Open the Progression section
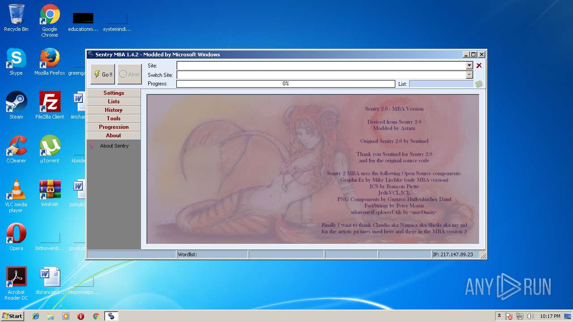573x322 pixels. [x=114, y=127]
